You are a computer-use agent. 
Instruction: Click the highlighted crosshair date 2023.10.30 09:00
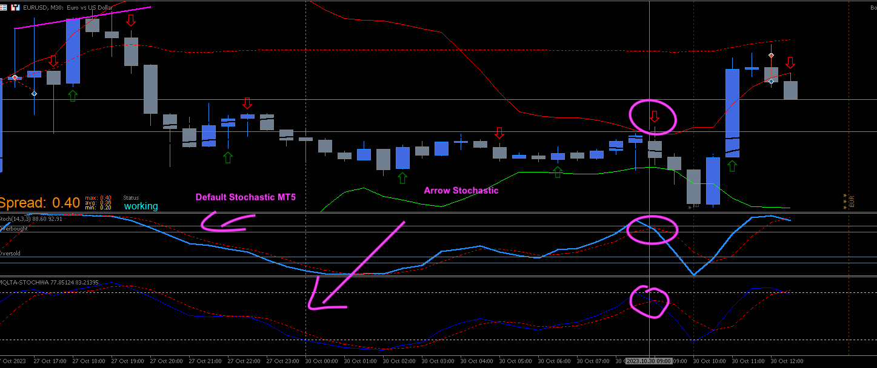pyautogui.click(x=649, y=361)
